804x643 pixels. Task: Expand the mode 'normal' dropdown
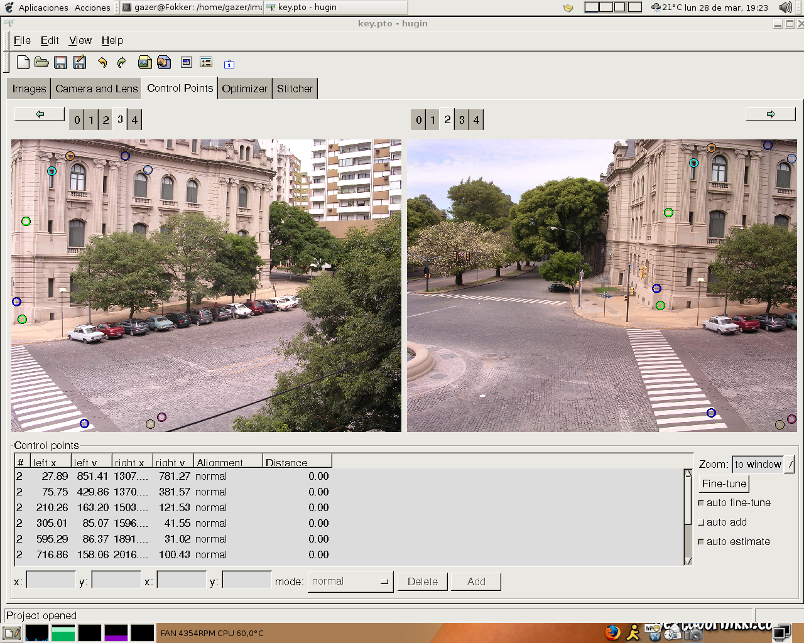350,581
